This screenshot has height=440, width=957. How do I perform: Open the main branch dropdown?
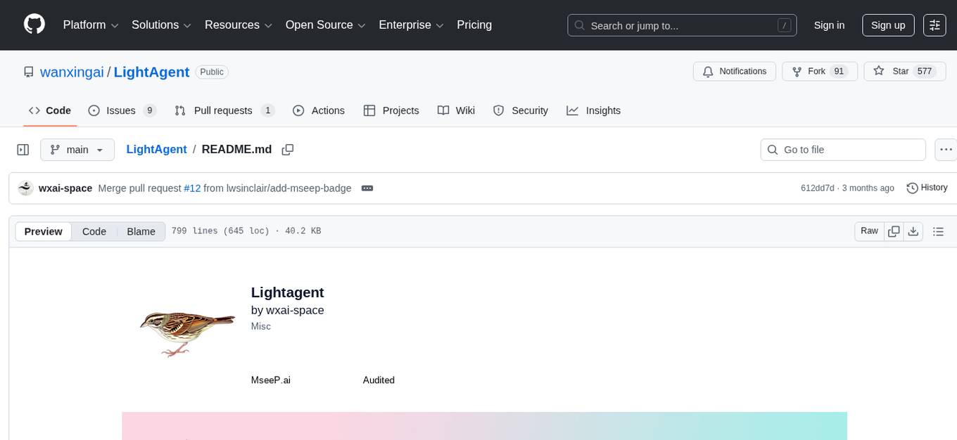tap(77, 149)
